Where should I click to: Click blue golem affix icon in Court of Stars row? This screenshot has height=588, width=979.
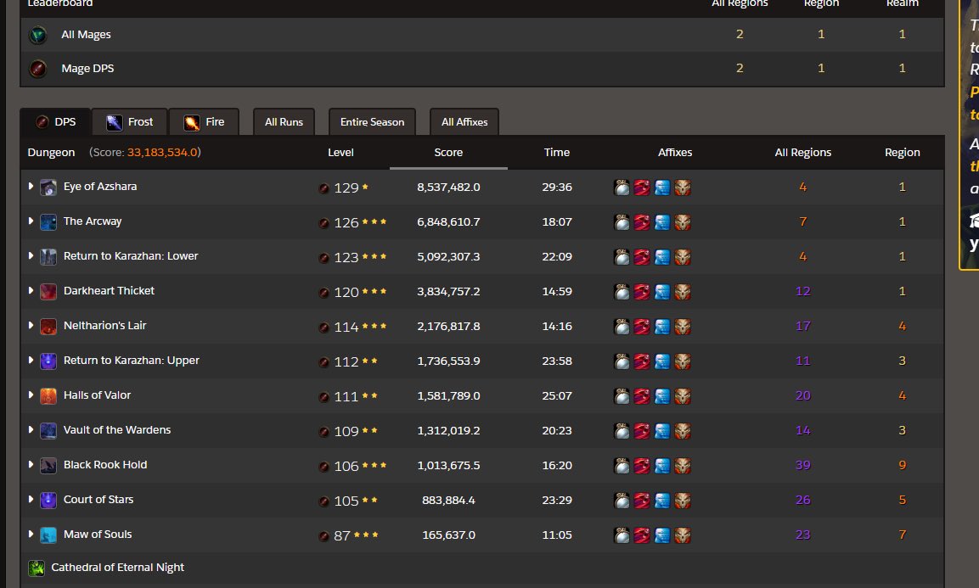[662, 501]
